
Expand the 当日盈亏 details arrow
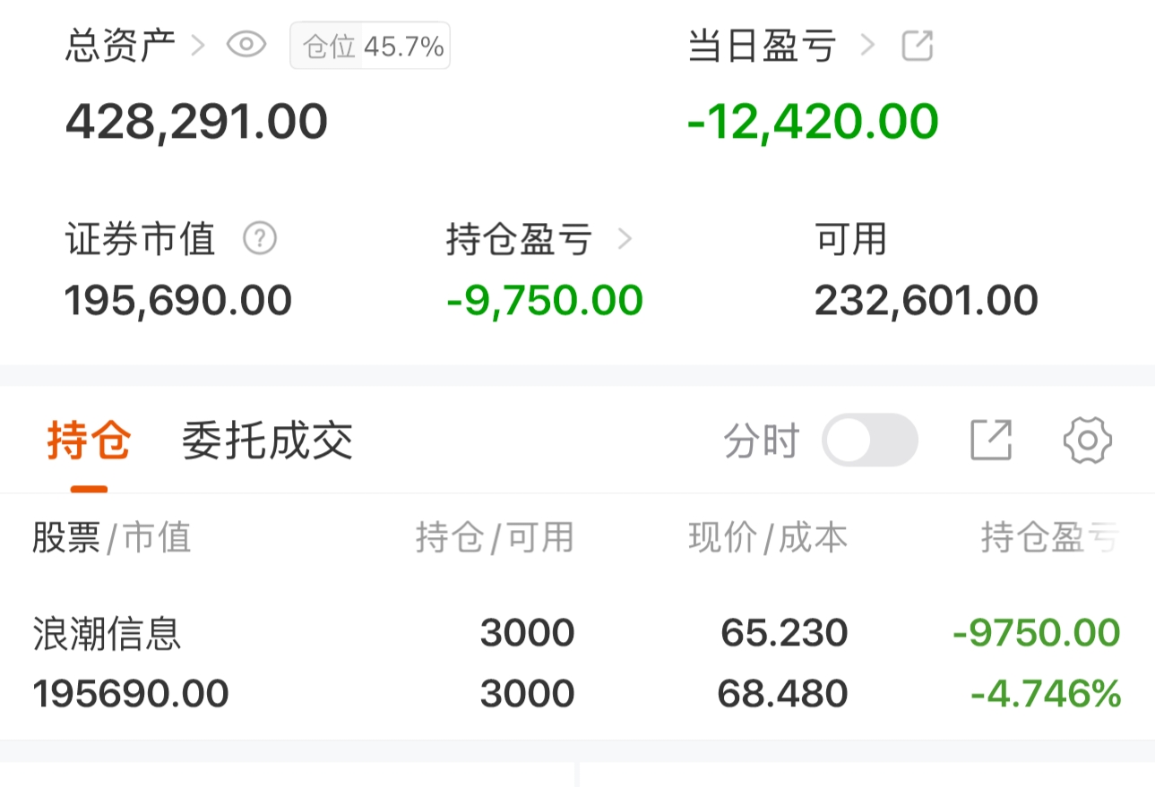click(x=866, y=45)
